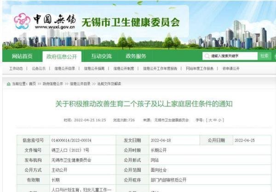Click the view count 726

click(x=131, y=120)
